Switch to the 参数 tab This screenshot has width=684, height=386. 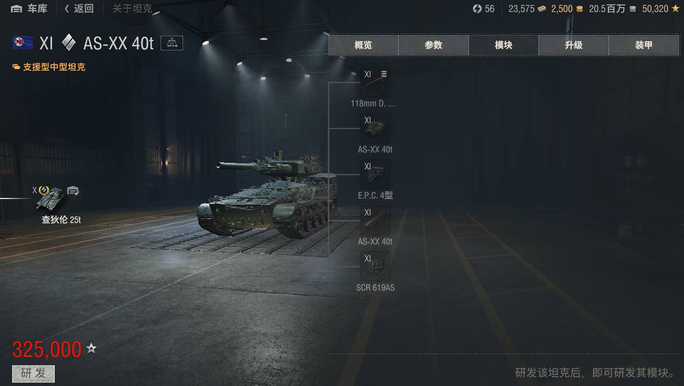pyautogui.click(x=434, y=46)
